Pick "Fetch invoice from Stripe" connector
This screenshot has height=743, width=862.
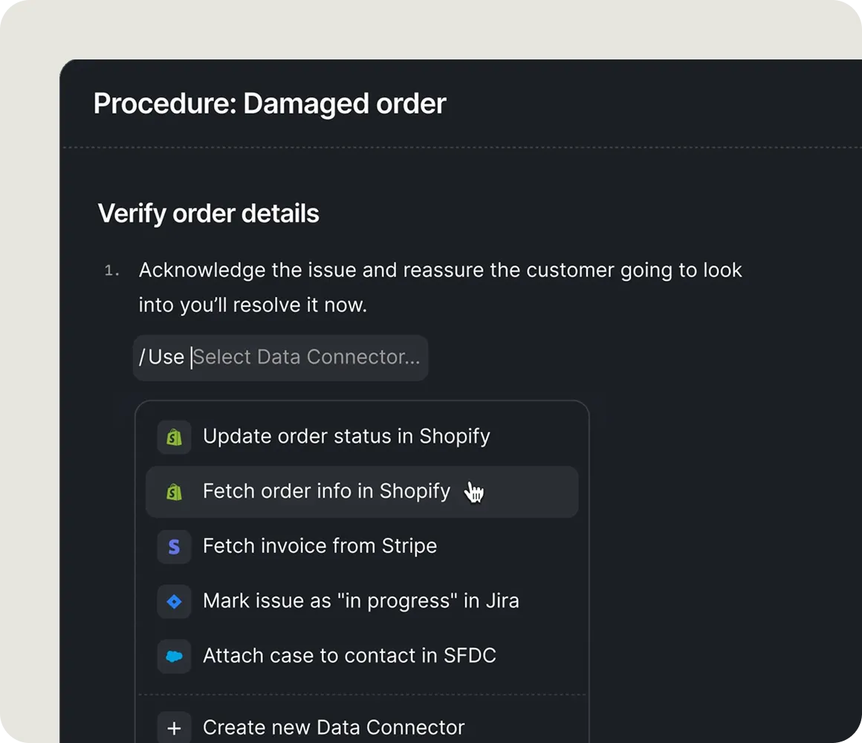click(320, 546)
